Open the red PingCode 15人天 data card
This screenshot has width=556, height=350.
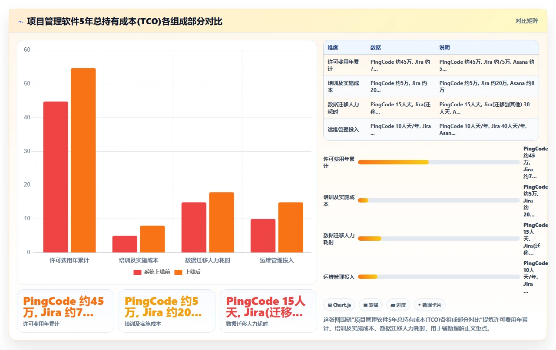click(268, 311)
